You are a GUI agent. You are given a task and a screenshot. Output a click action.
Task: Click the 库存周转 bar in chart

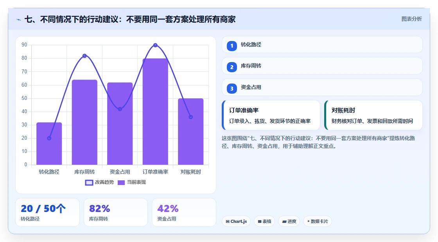[x=84, y=123]
